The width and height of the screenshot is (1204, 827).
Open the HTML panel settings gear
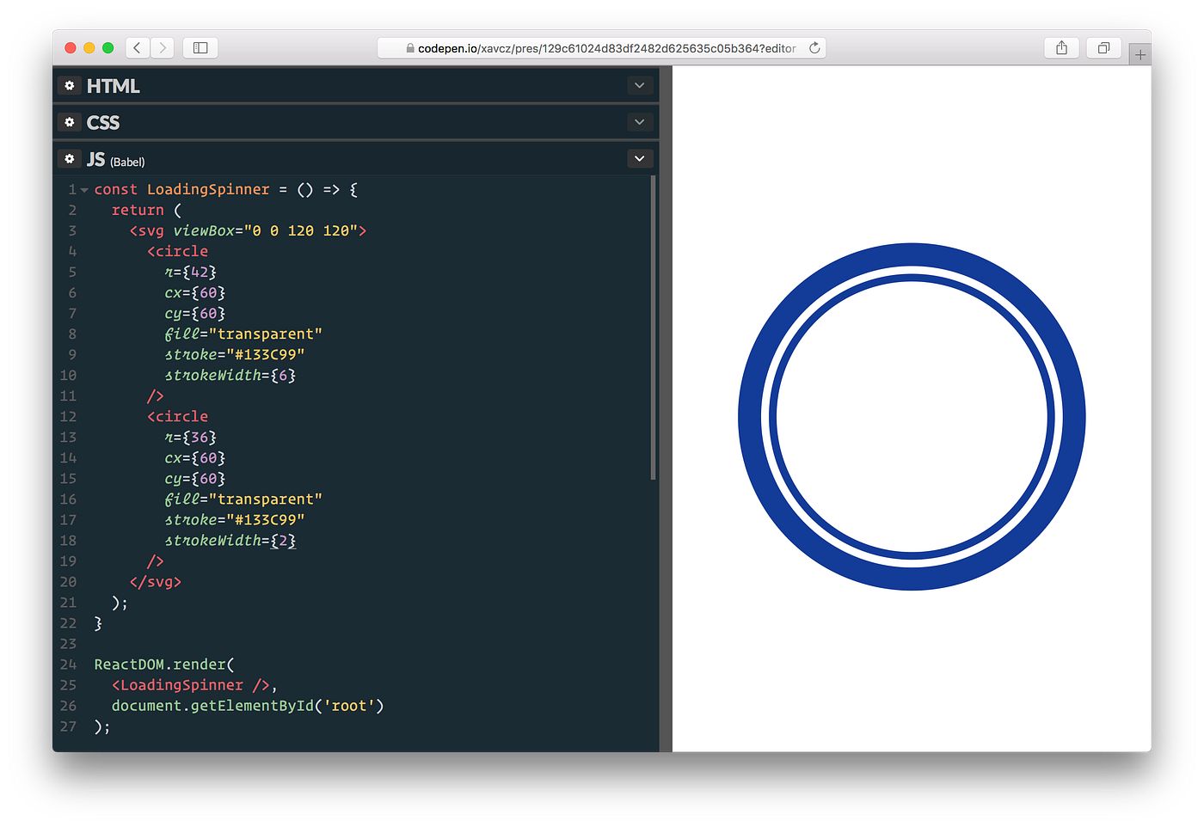(x=69, y=85)
